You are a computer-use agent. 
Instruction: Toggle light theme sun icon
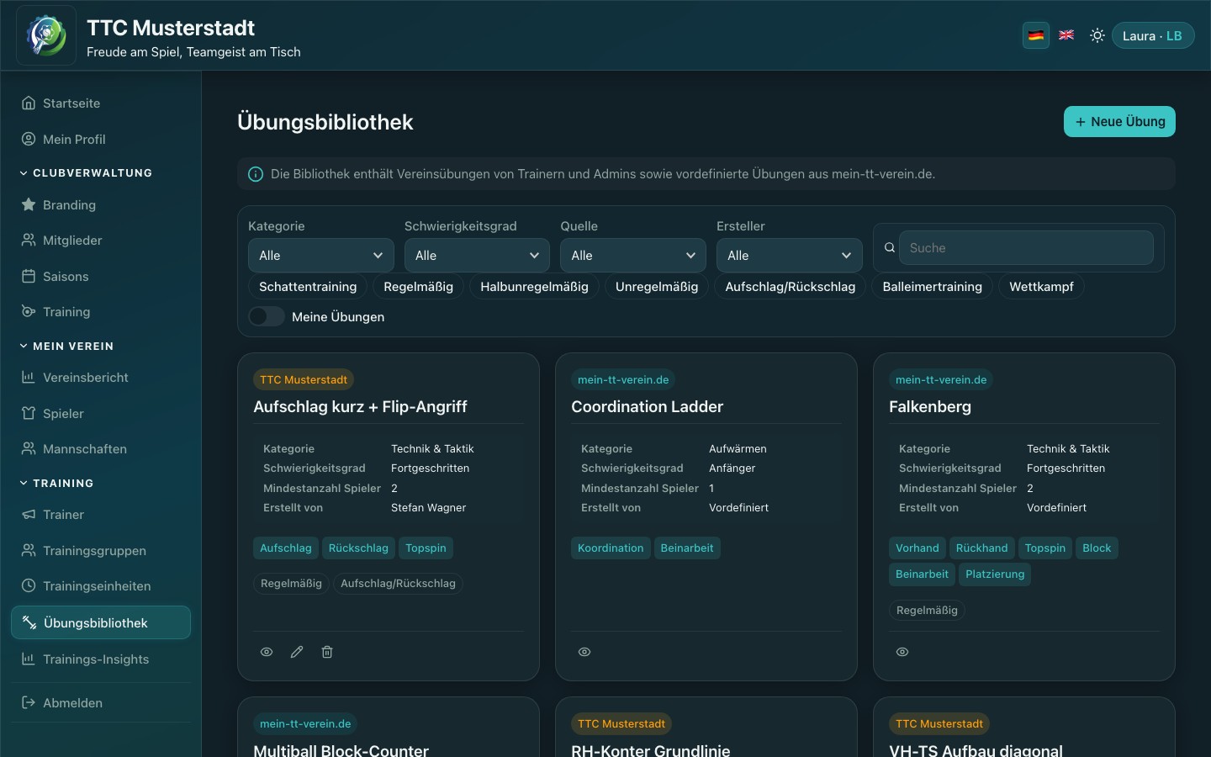[1097, 35]
